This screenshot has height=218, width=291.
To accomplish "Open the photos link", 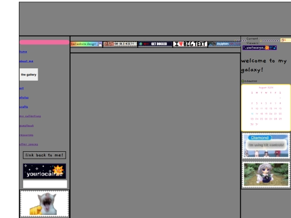I will [24, 97].
